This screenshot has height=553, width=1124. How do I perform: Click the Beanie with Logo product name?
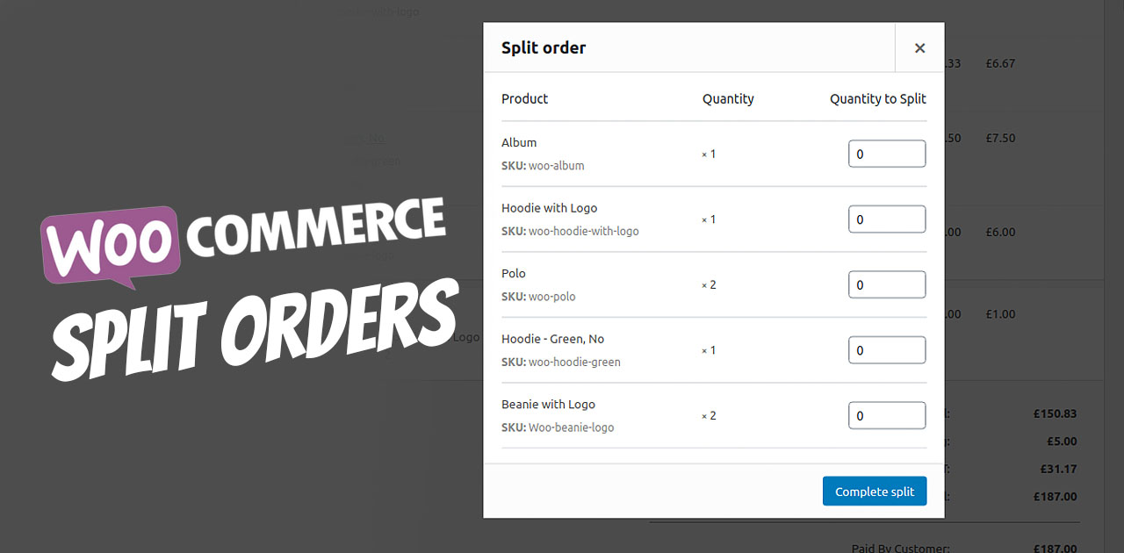pos(548,405)
